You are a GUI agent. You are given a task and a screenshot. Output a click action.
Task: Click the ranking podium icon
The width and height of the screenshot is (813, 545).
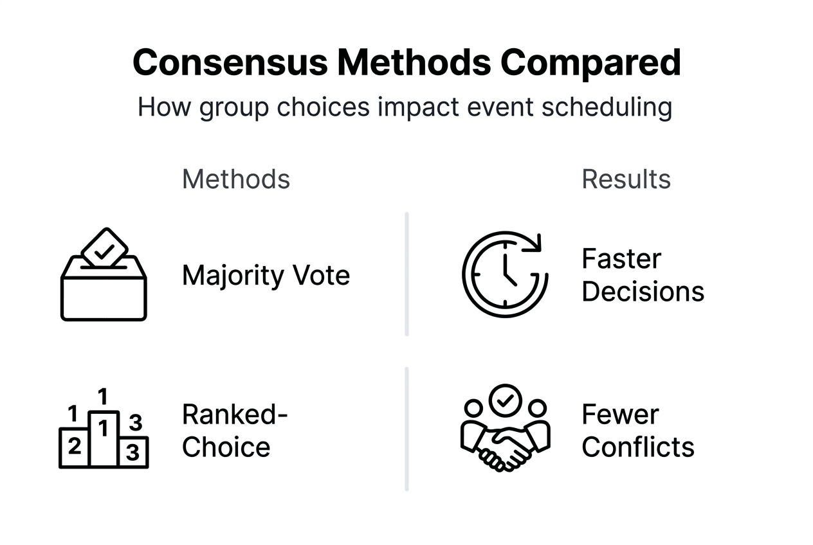104,431
